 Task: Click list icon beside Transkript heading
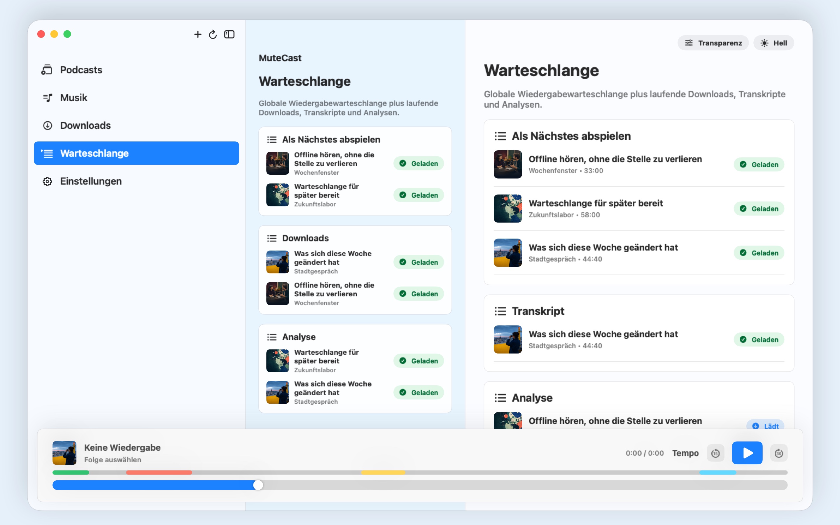tap(500, 311)
